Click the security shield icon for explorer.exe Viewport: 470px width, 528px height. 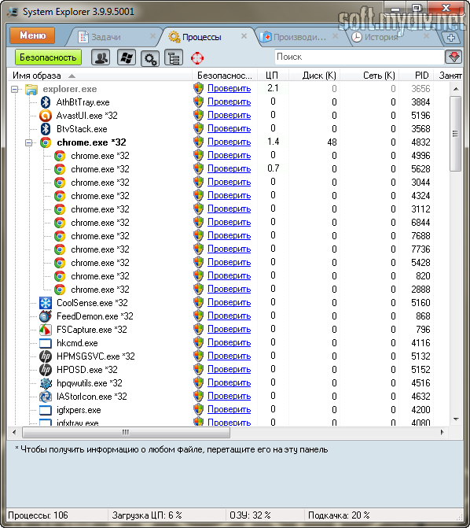tap(199, 89)
